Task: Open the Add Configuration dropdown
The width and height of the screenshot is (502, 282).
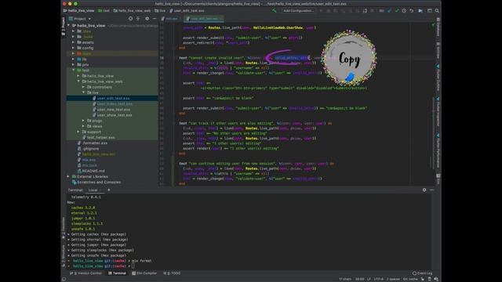Action: pyautogui.click(x=298, y=10)
